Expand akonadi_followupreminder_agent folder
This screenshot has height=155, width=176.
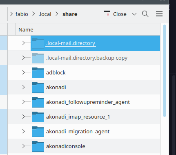coord(23,102)
